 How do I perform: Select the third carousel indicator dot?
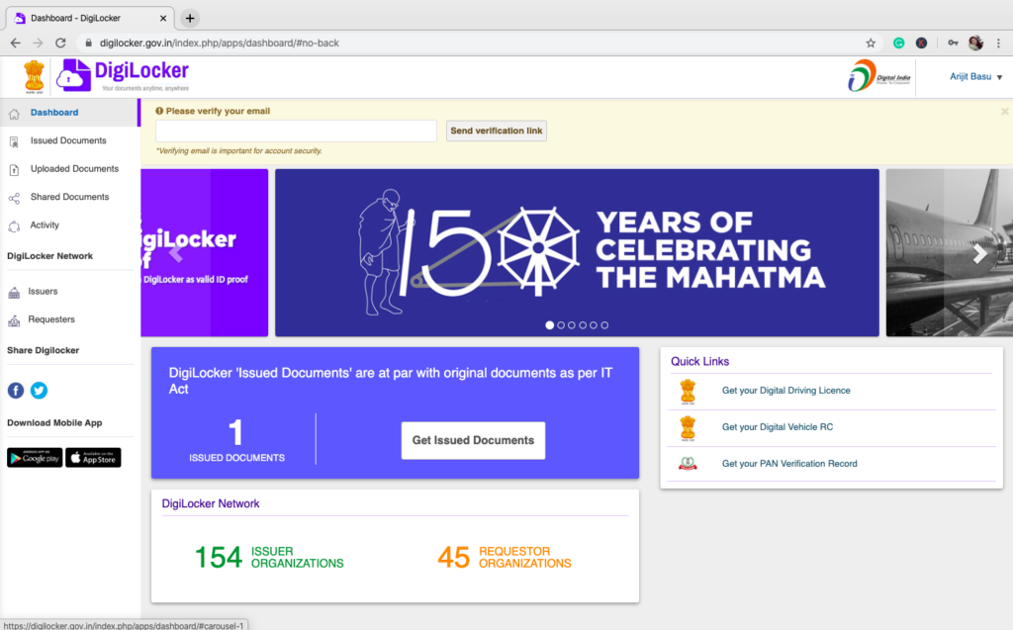pyautogui.click(x=572, y=325)
